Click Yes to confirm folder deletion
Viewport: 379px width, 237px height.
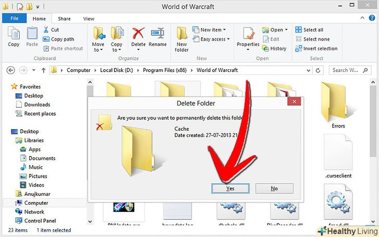[x=230, y=189]
